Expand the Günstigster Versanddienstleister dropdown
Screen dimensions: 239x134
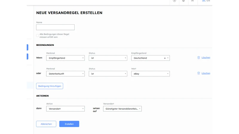pos(122,109)
